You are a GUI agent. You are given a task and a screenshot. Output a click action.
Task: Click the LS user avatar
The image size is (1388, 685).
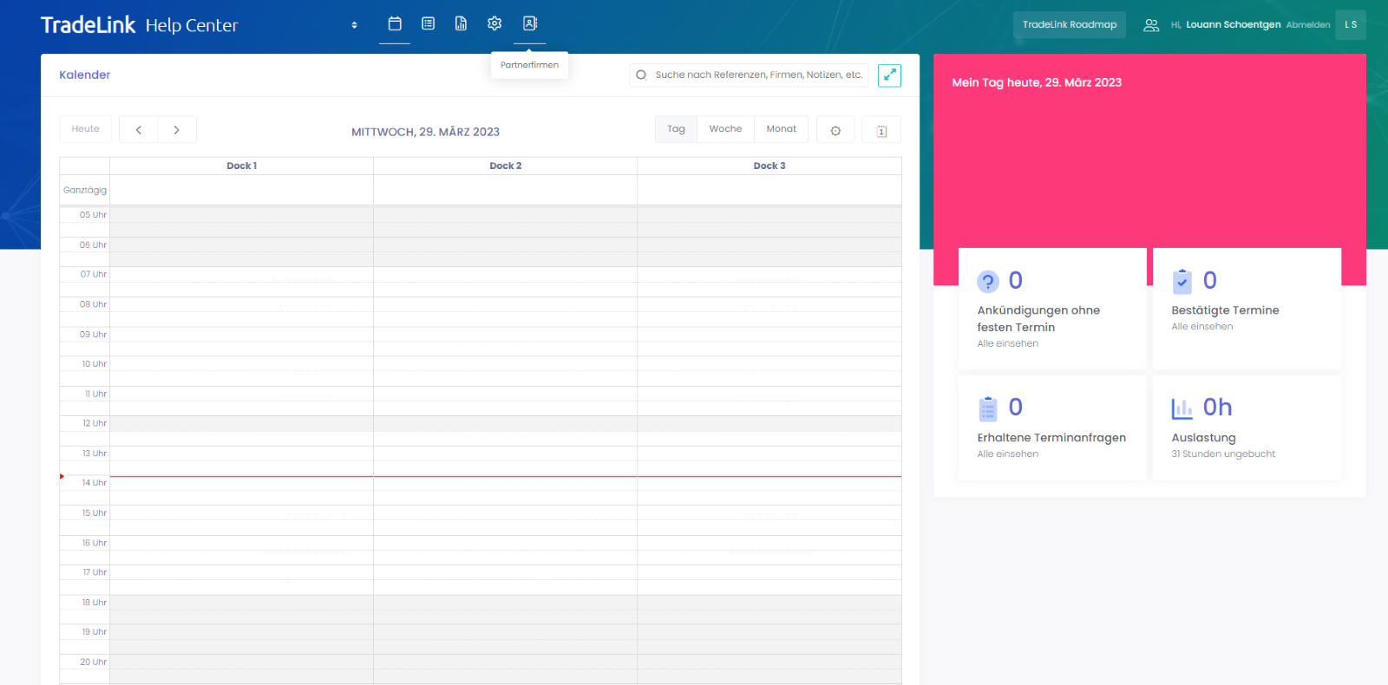pyautogui.click(x=1350, y=25)
